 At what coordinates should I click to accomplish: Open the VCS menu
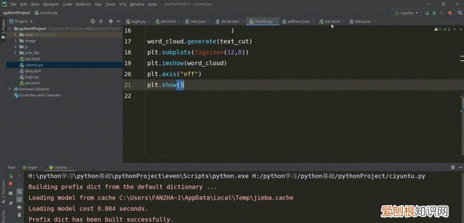122,4
